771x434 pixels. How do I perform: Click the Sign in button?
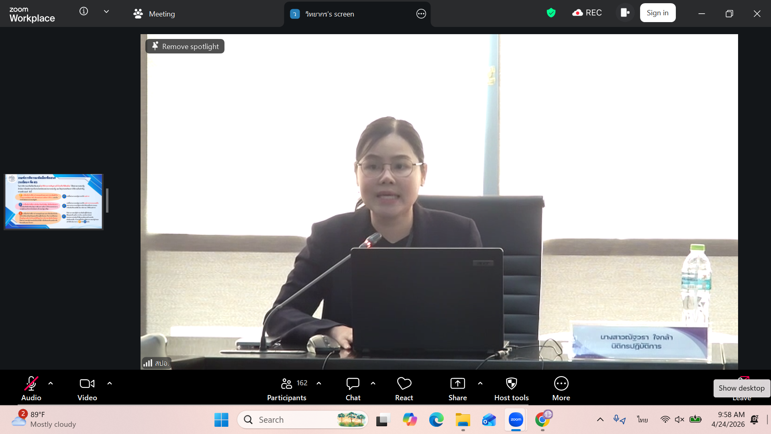(657, 13)
